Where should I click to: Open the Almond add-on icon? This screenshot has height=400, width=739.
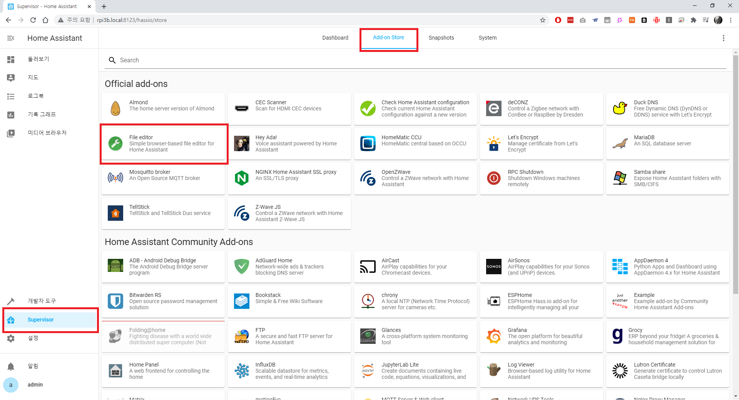click(115, 108)
